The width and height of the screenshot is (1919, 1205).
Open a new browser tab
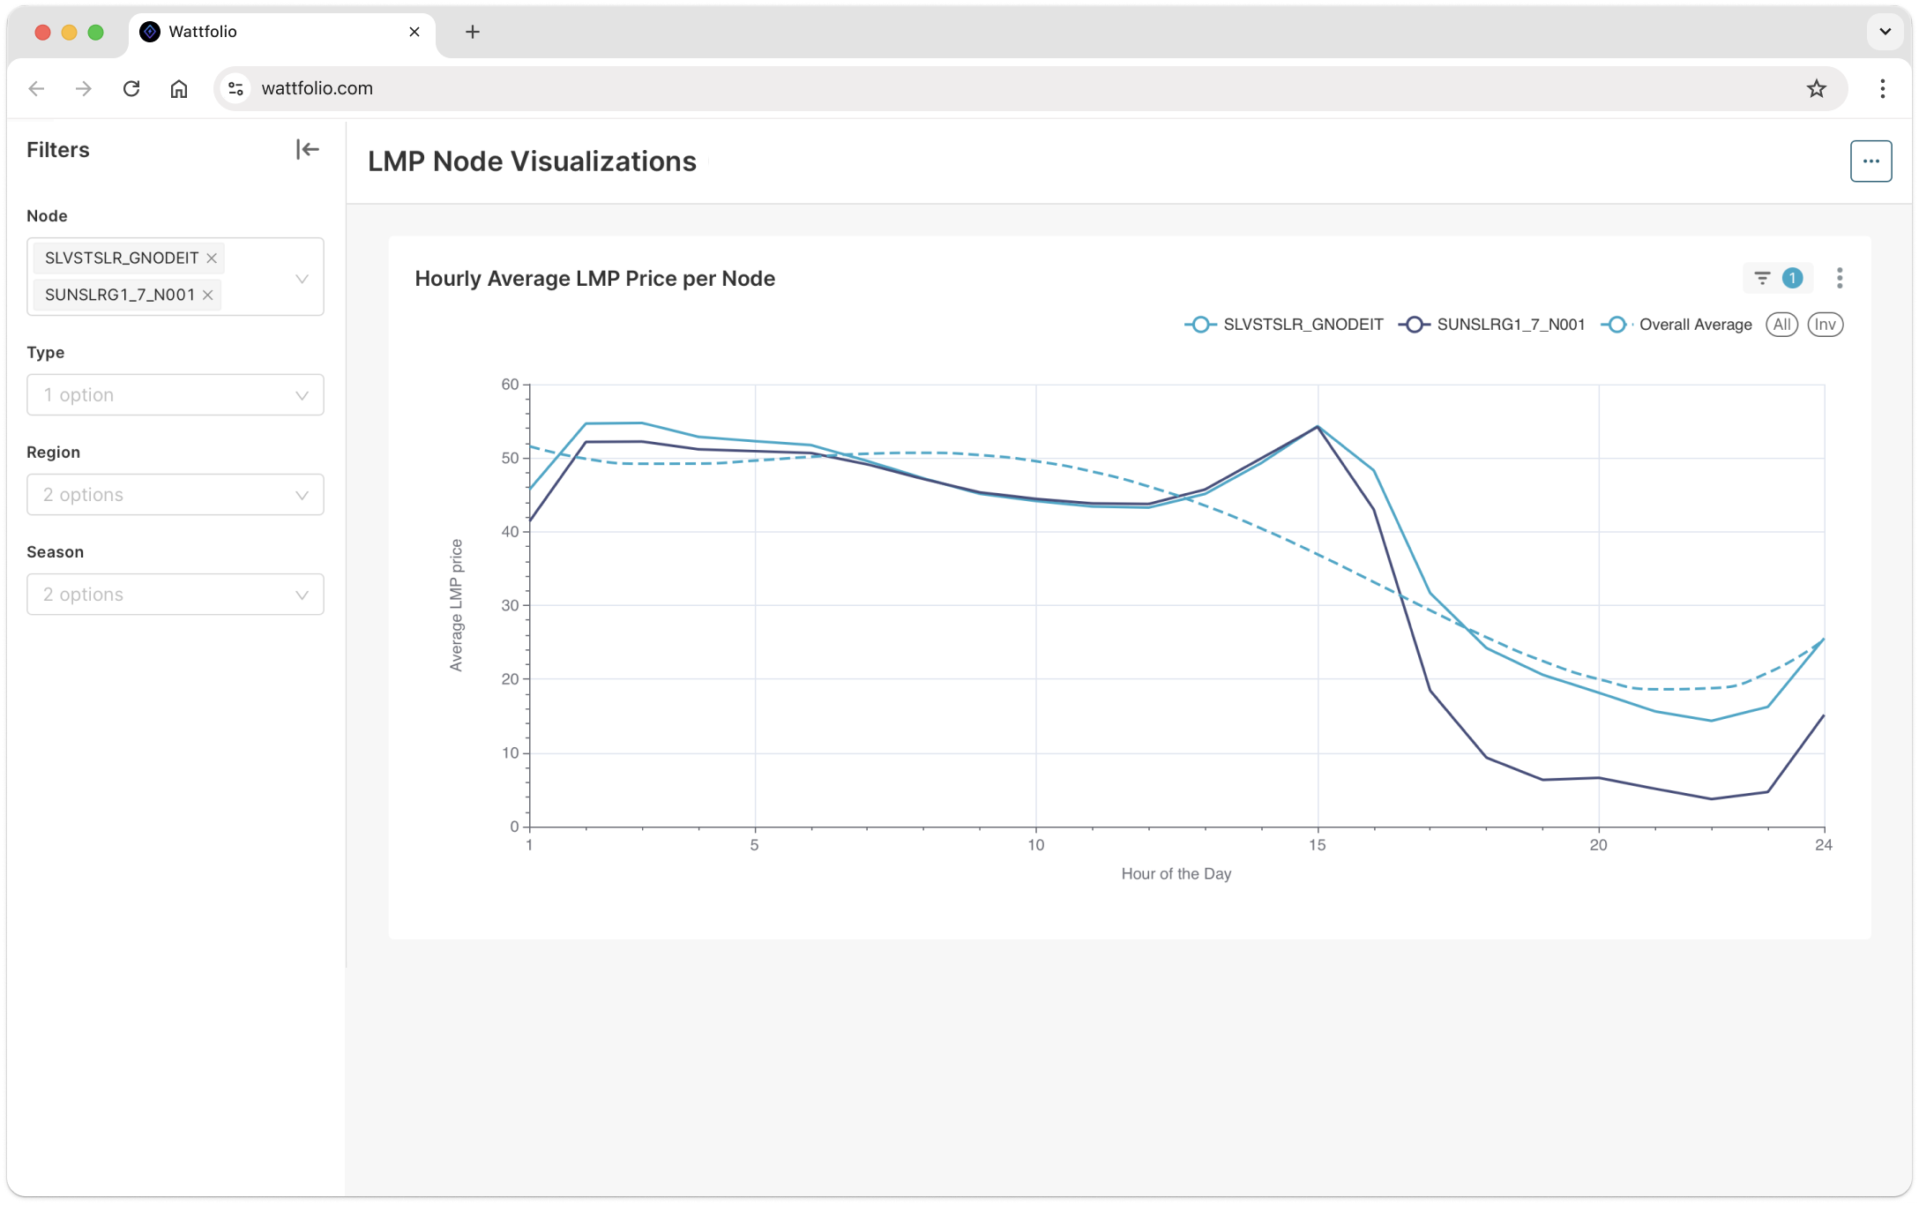(473, 32)
